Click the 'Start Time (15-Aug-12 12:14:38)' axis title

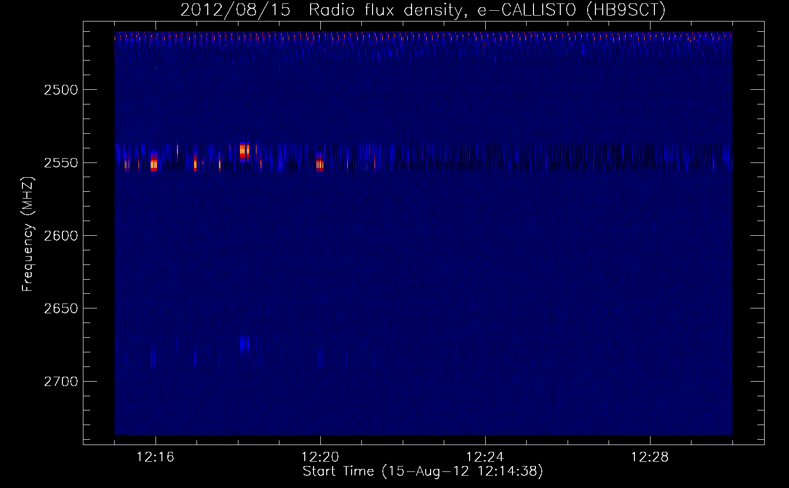[423, 471]
